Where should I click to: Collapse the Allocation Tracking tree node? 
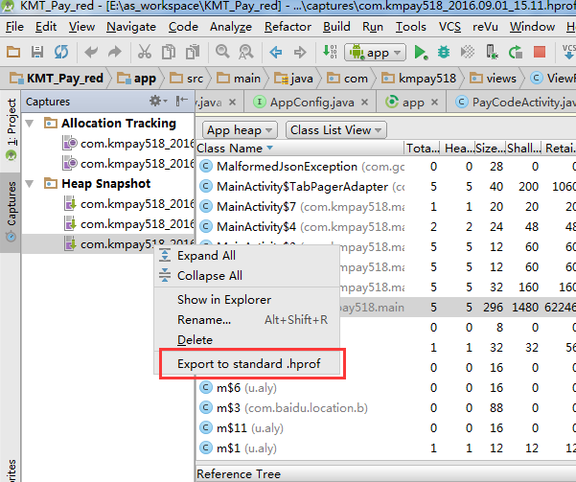(33, 124)
